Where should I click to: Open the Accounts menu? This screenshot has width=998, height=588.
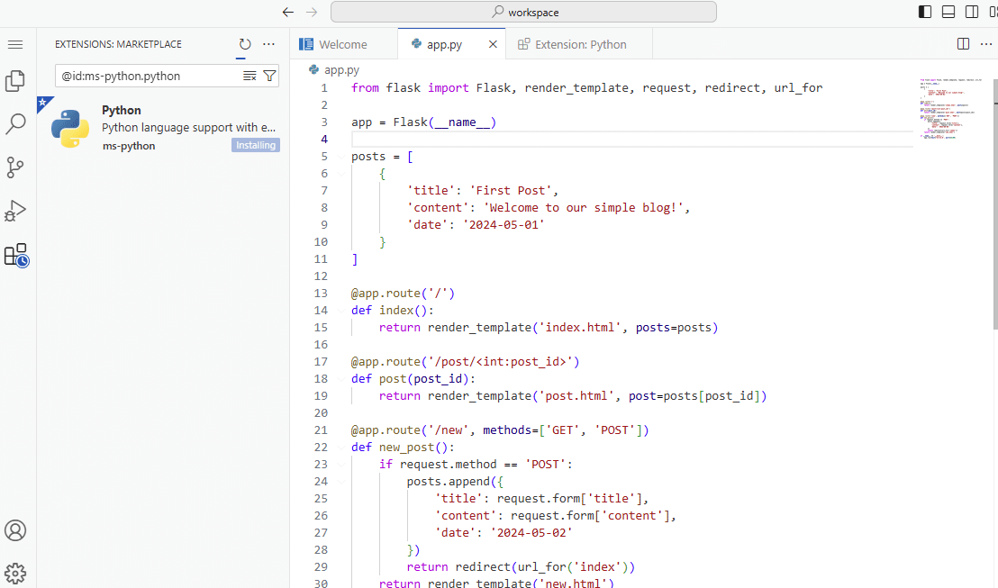[x=15, y=530]
